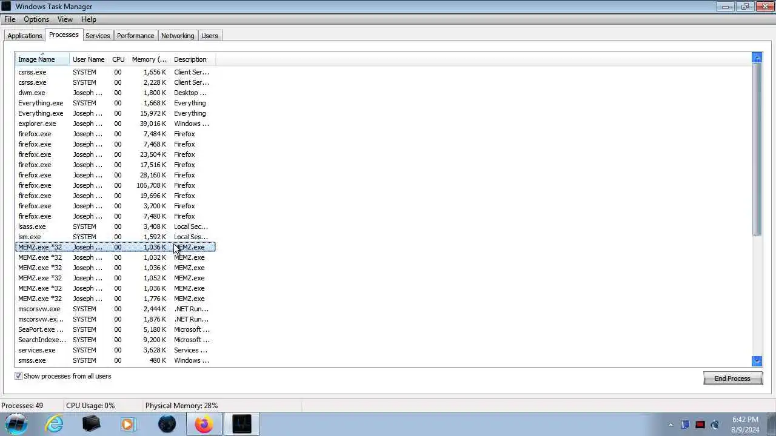The width and height of the screenshot is (776, 436).
Task: Select firefox.exe using 3,700 K
Action: click(x=115, y=206)
